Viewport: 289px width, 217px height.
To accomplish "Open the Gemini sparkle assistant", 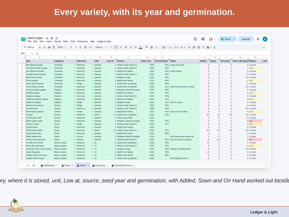I will point(258,39).
